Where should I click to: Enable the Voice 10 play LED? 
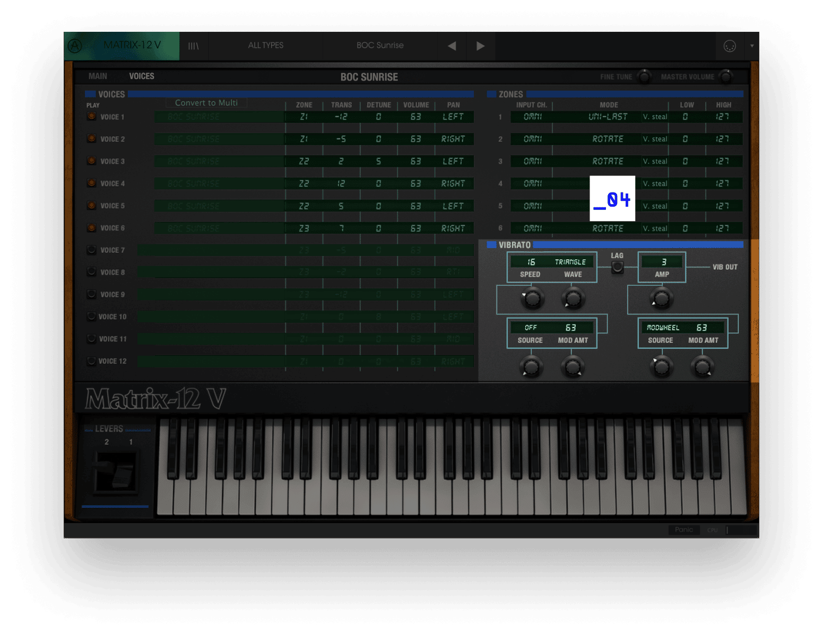(x=91, y=316)
